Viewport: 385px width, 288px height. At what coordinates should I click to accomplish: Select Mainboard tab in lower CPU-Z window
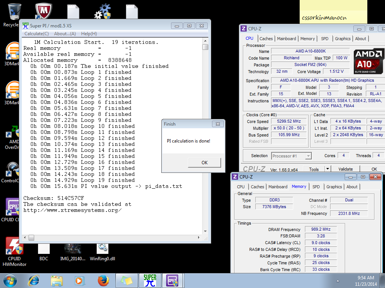pos(278,187)
